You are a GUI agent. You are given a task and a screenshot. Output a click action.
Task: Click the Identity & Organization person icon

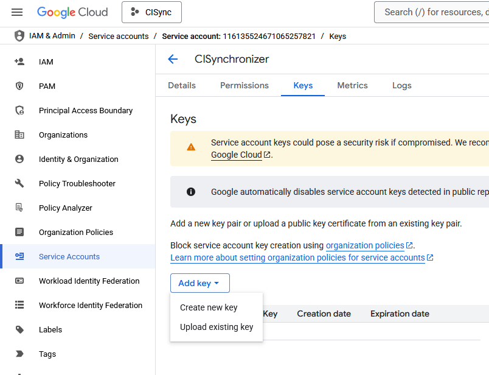(x=19, y=159)
